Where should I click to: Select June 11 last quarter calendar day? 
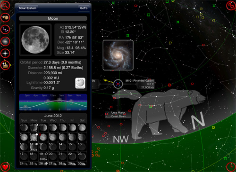(34, 147)
